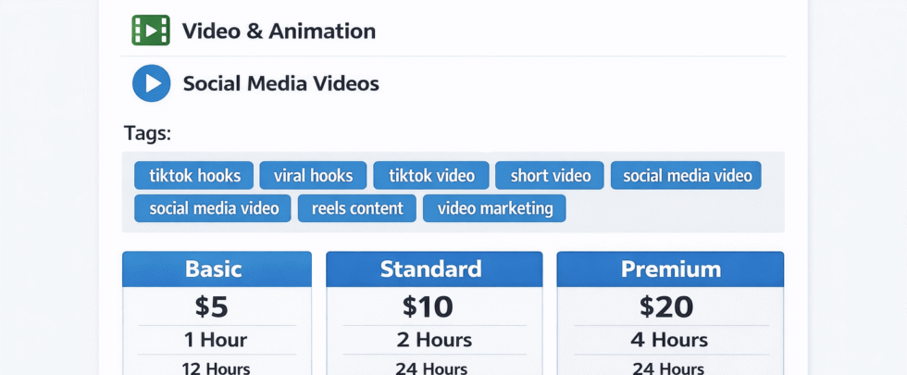This screenshot has width=907, height=375.
Task: Click the video marketing tag
Action: point(494,208)
